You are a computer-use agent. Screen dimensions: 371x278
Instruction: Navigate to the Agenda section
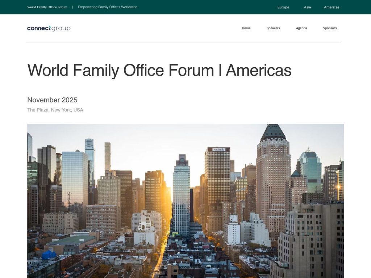point(301,28)
